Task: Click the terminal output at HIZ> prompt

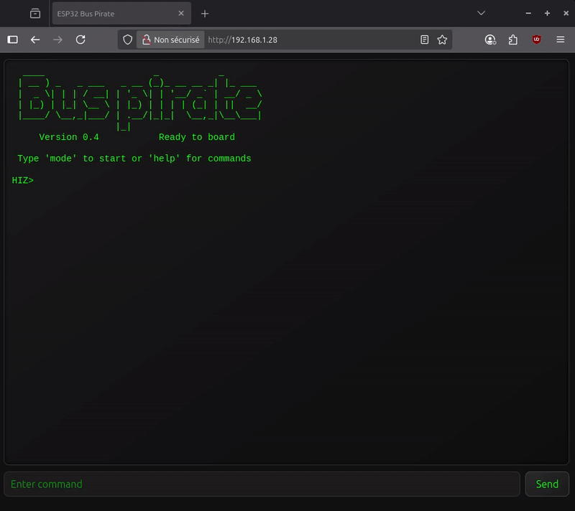Action: (23, 180)
